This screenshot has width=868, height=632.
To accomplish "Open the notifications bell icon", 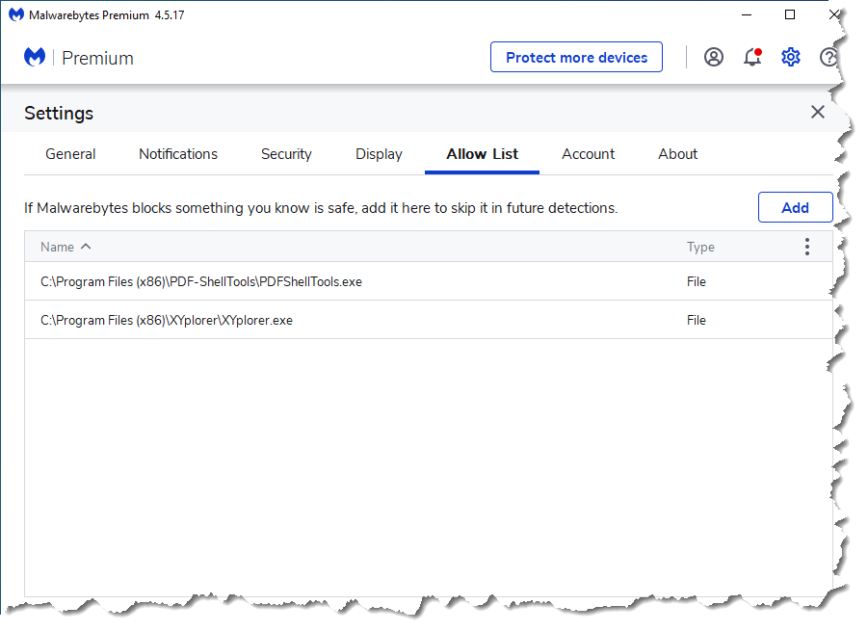I will pos(752,57).
